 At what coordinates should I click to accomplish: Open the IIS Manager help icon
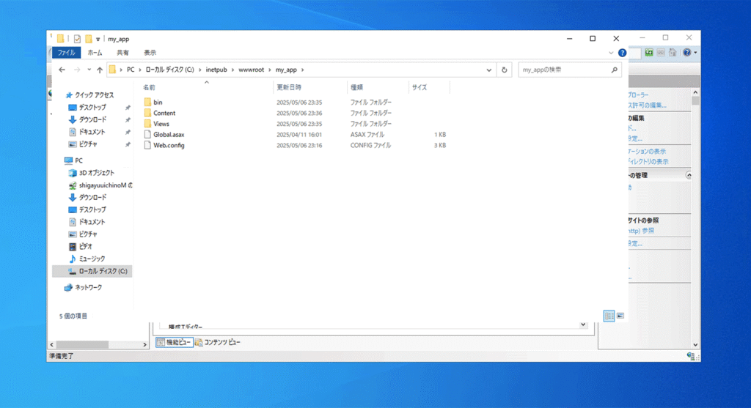point(686,53)
